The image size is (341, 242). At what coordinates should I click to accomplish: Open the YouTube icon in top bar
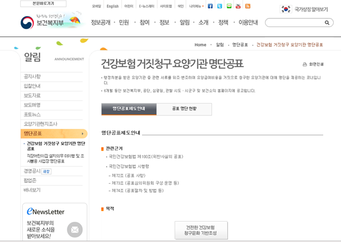pos(238,6)
